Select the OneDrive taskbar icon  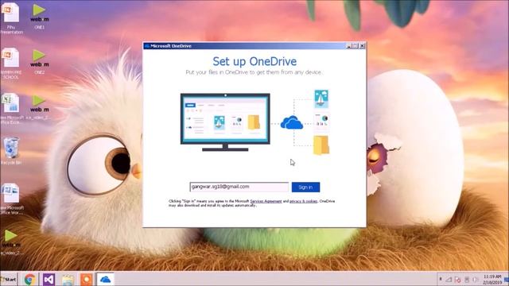pos(105,279)
